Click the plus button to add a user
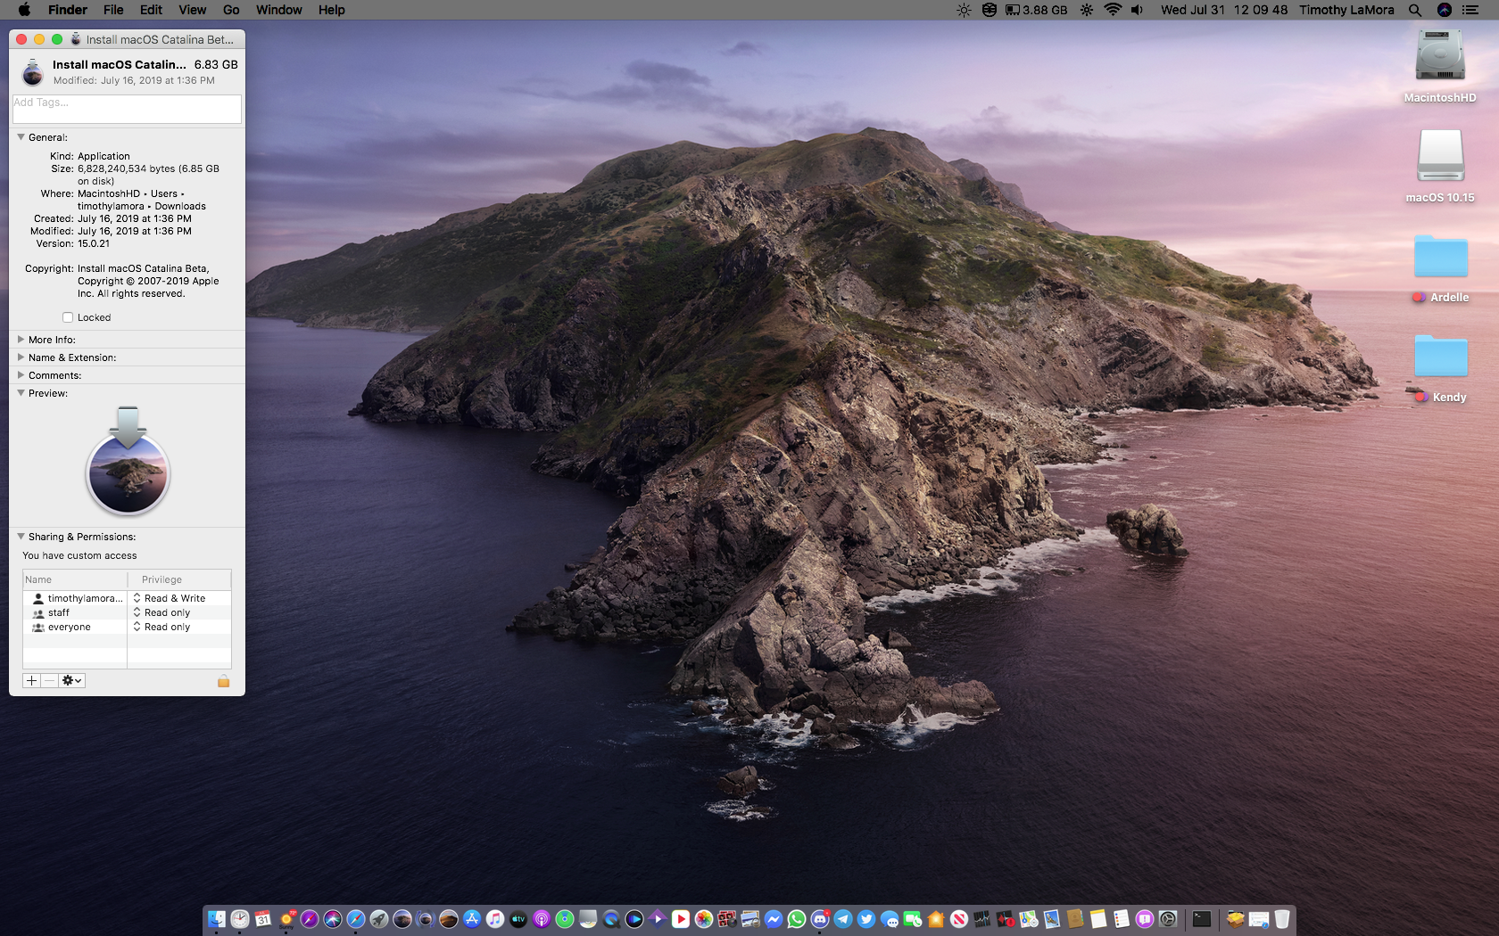This screenshot has height=936, width=1499. point(31,681)
